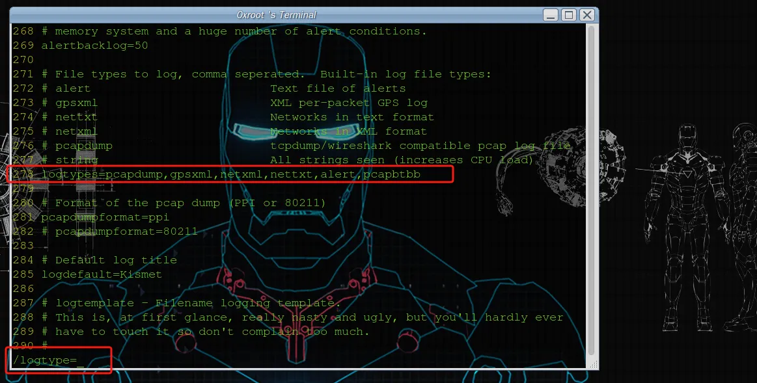
Task: Click the "Default log title" comment
Action: click(116, 260)
